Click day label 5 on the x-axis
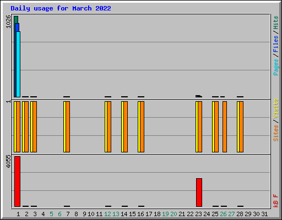The width and height of the screenshot is (282, 220). (x=51, y=214)
